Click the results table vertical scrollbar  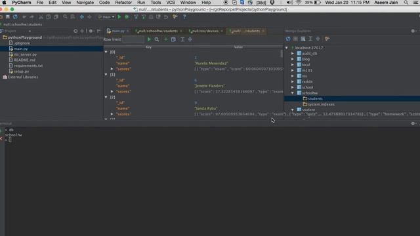point(282,54)
